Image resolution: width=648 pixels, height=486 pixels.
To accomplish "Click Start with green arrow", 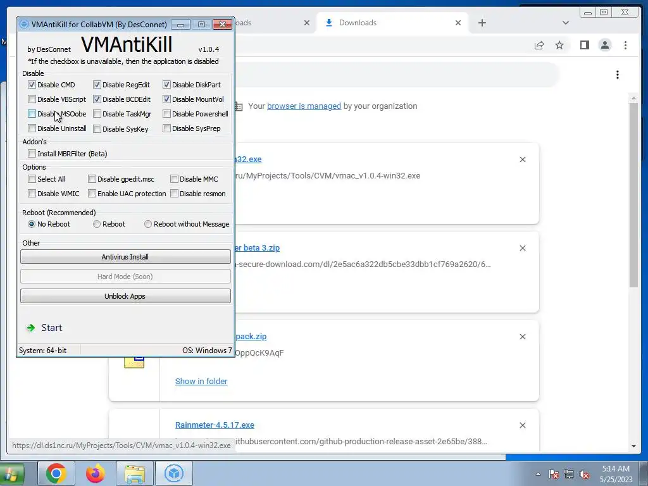I will (x=45, y=328).
